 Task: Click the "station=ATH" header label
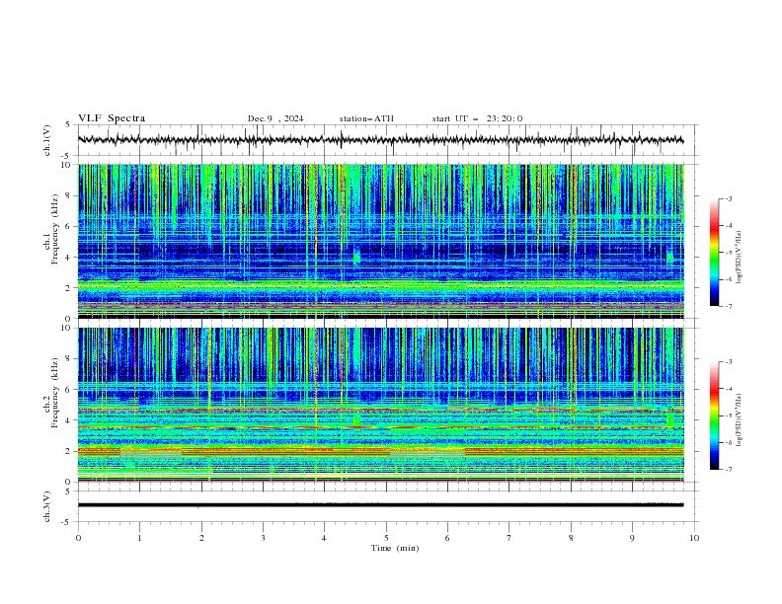pos(366,118)
